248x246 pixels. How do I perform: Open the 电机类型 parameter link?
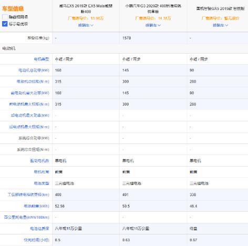(42, 59)
